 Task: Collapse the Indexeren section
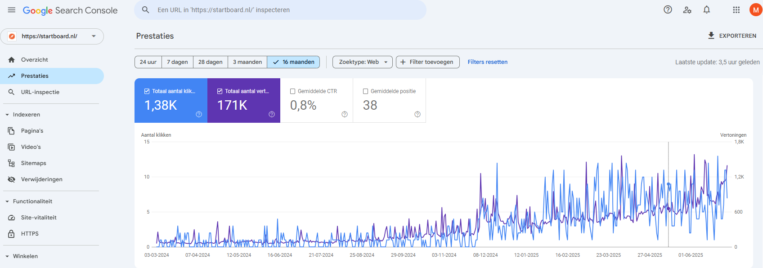click(x=7, y=115)
